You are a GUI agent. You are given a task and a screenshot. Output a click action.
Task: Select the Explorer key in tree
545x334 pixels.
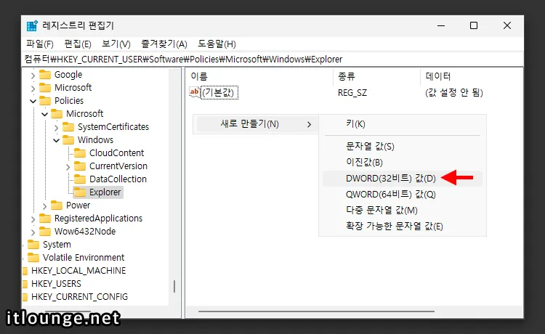105,192
